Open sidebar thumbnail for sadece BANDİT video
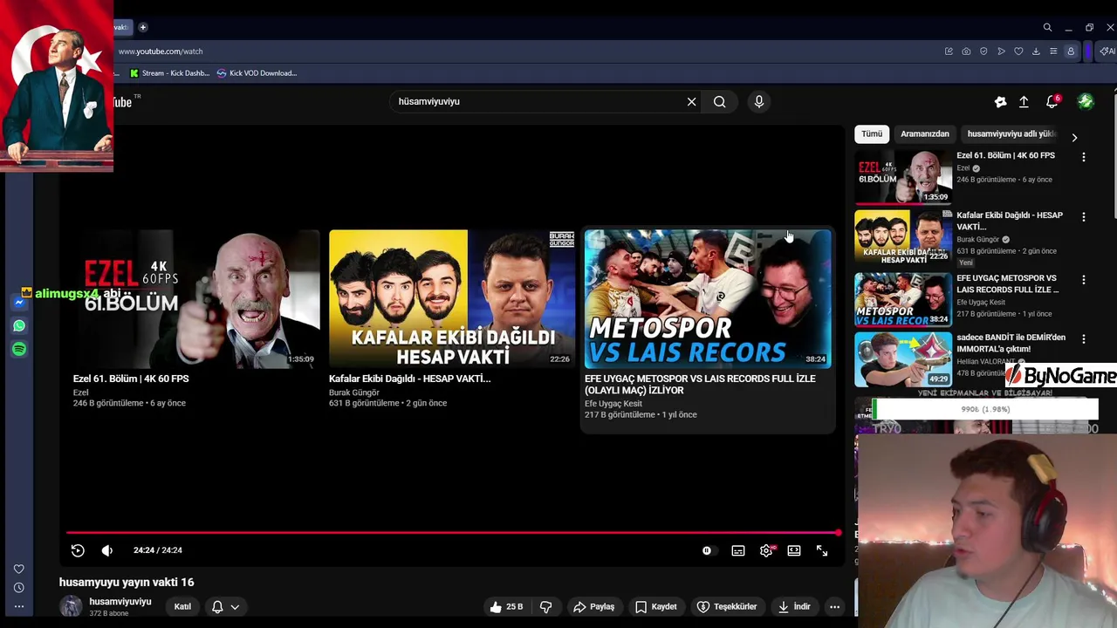Viewport: 1117px width, 628px height. (x=903, y=358)
